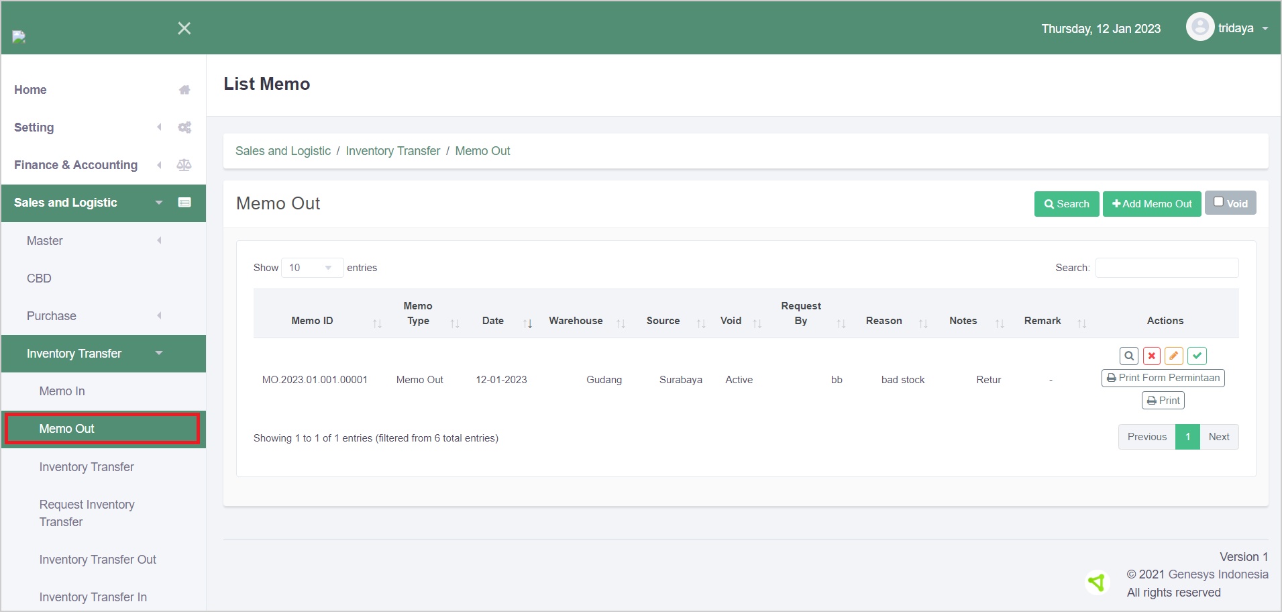Click the Add Memo Out button
Image resolution: width=1282 pixels, height=612 pixels.
(x=1152, y=204)
